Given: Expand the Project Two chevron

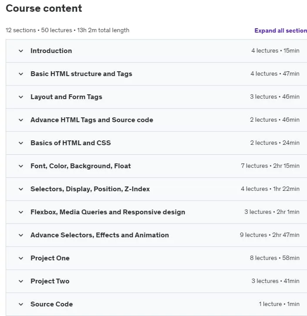Looking at the screenshot, I should click(21, 281).
